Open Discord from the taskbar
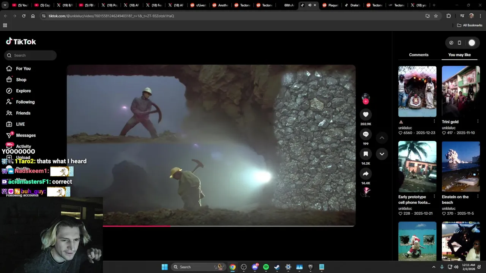 pos(255,267)
